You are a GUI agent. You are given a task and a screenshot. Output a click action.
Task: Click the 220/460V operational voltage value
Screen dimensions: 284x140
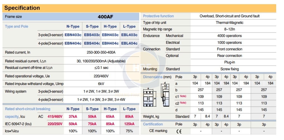pos(101,76)
